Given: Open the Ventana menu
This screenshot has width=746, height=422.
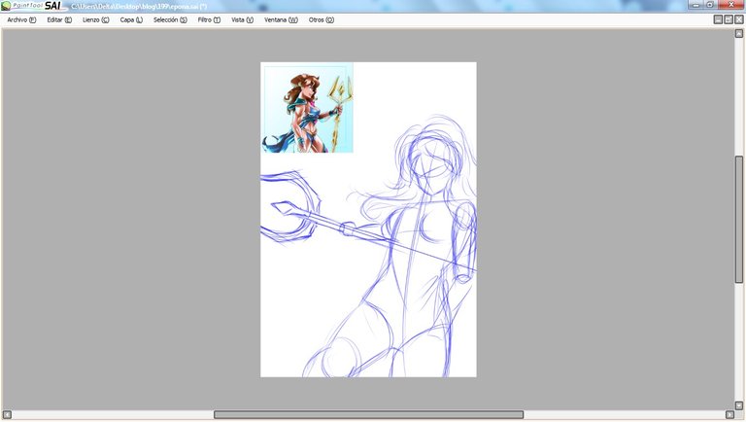Looking at the screenshot, I should click(x=281, y=20).
